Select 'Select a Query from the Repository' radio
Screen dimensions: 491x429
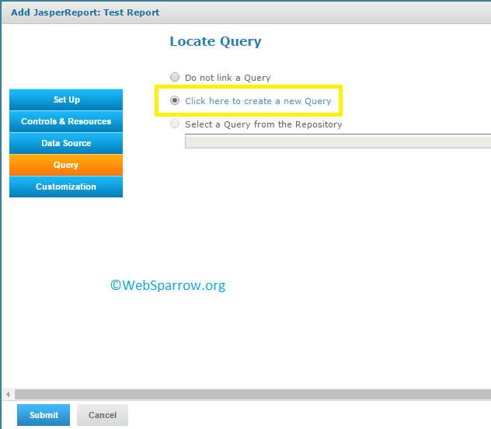coord(175,124)
